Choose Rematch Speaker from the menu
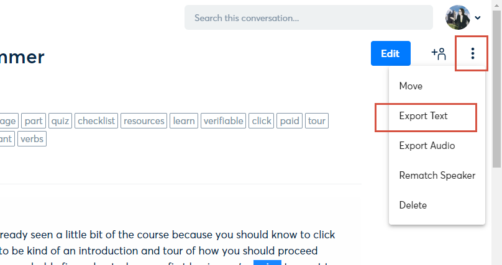 coord(437,176)
